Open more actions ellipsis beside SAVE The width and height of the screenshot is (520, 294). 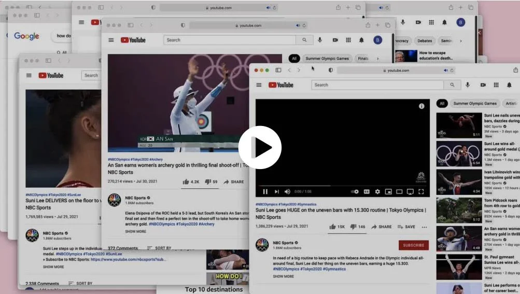424,227
